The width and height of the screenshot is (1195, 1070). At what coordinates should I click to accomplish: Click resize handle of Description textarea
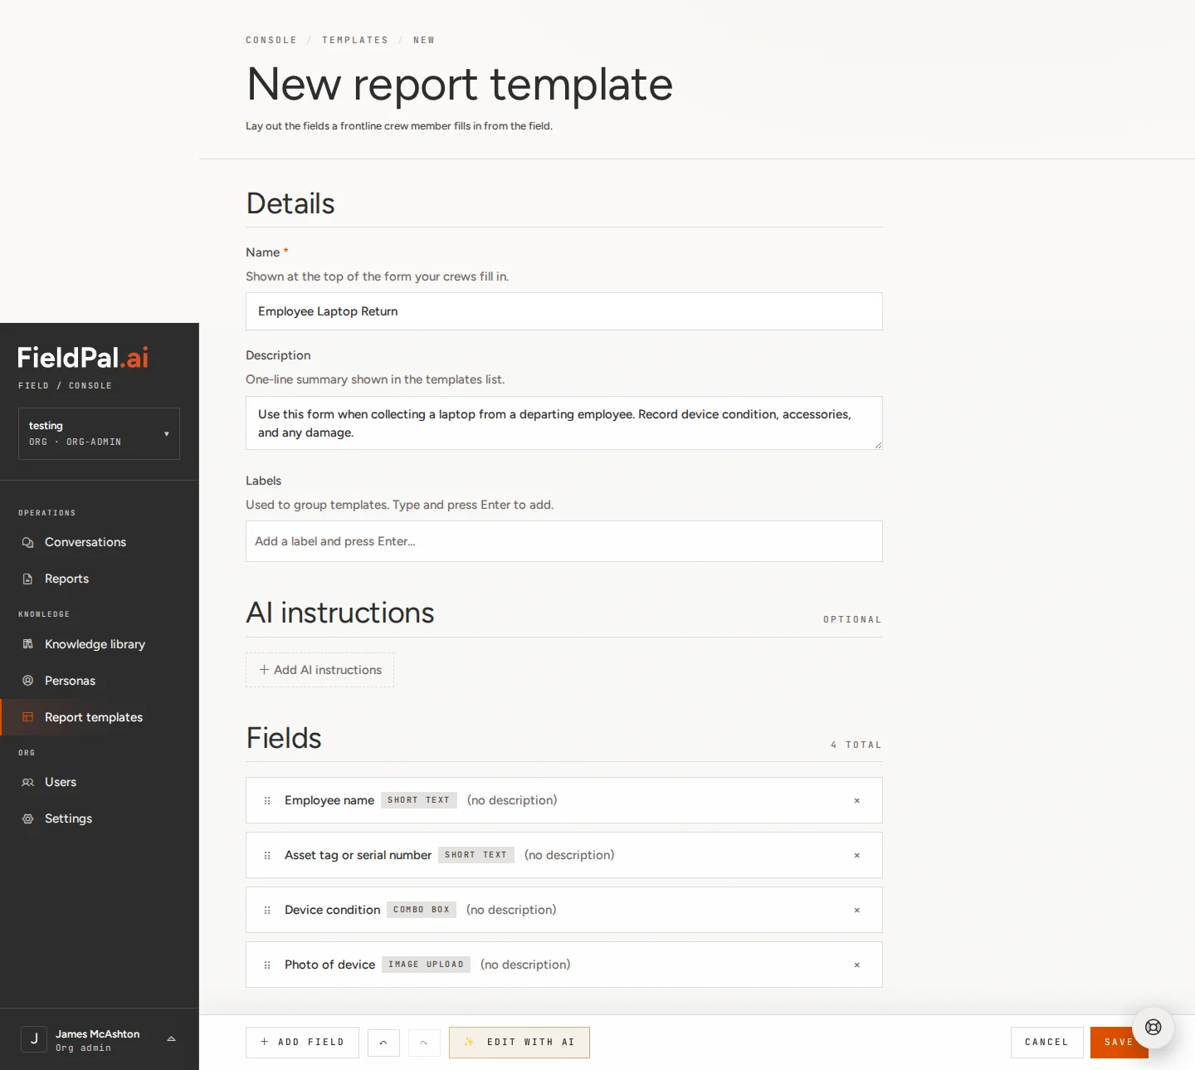[878, 445]
